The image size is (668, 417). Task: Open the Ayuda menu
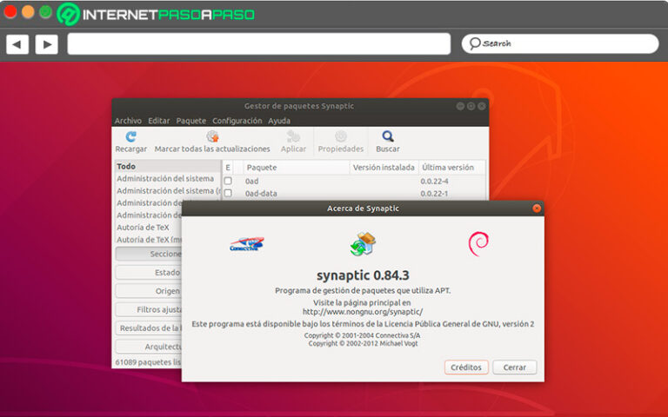coord(279,121)
